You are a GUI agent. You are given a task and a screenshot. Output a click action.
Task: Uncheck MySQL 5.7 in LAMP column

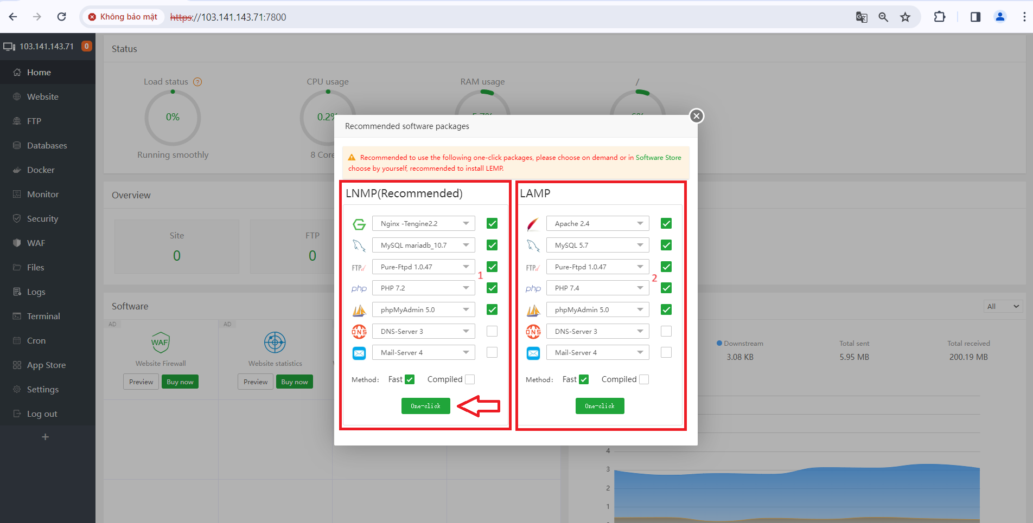[x=666, y=245]
